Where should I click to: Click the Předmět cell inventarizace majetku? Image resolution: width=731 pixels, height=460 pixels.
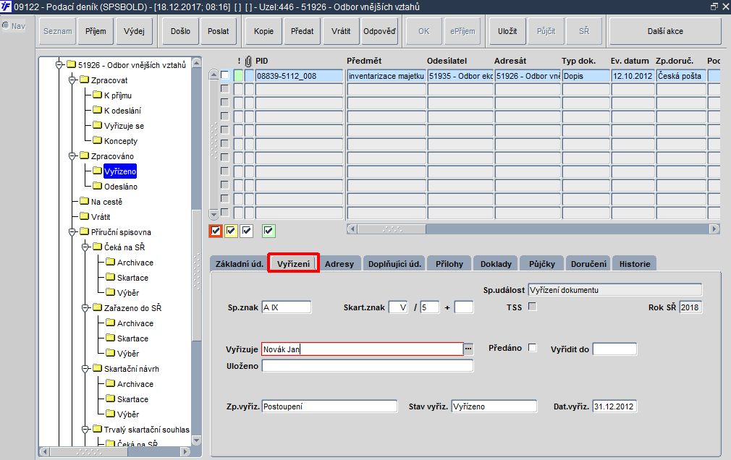click(x=386, y=75)
